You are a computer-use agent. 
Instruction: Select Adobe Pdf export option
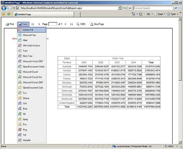[x=32, y=30]
